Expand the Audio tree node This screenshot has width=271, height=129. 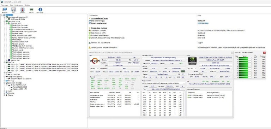pos(4,91)
